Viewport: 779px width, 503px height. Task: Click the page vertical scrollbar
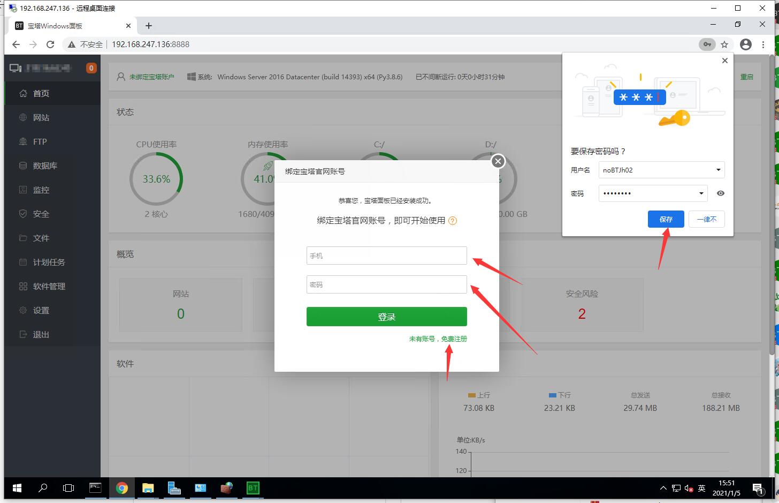click(x=772, y=204)
